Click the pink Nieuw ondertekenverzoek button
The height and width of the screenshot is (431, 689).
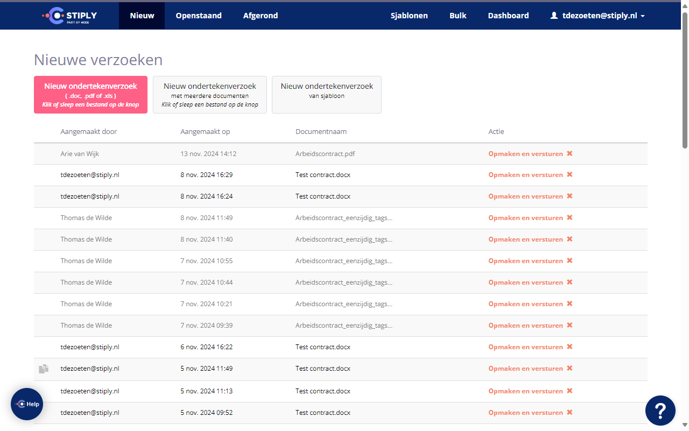90,95
